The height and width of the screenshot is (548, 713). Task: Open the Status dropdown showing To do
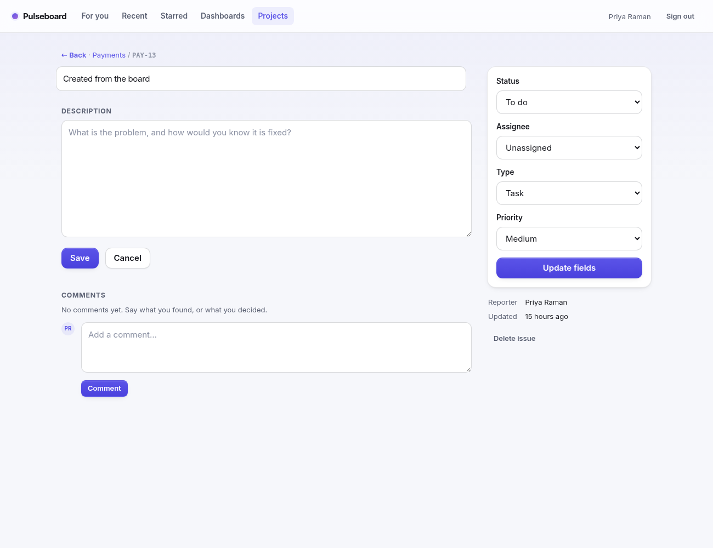[x=569, y=102]
